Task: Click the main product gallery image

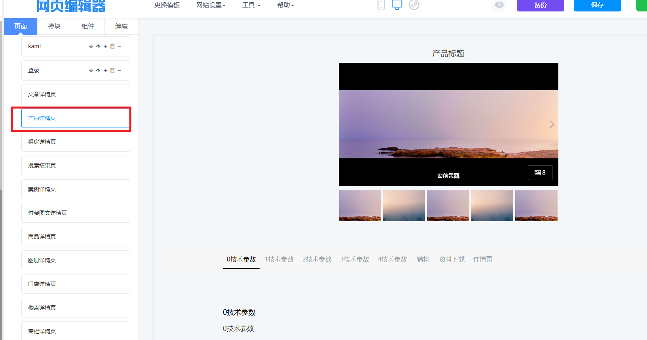Action: tap(448, 124)
